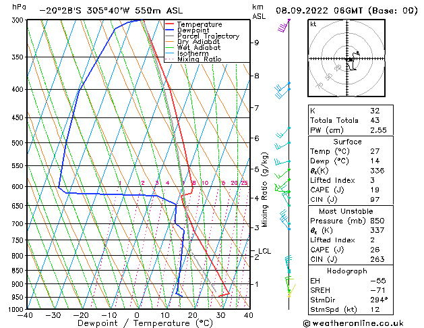Click the surface CIN value 97
424x328 pixels.
click(x=375, y=200)
